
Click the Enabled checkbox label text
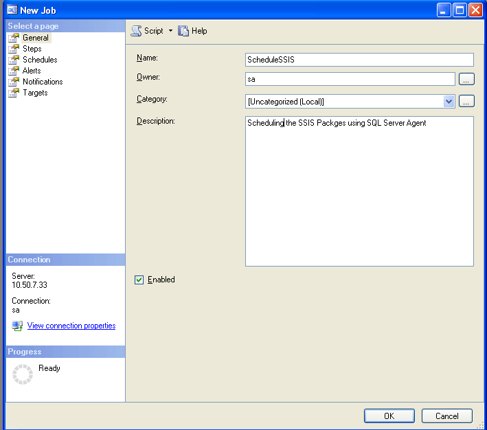[161, 280]
